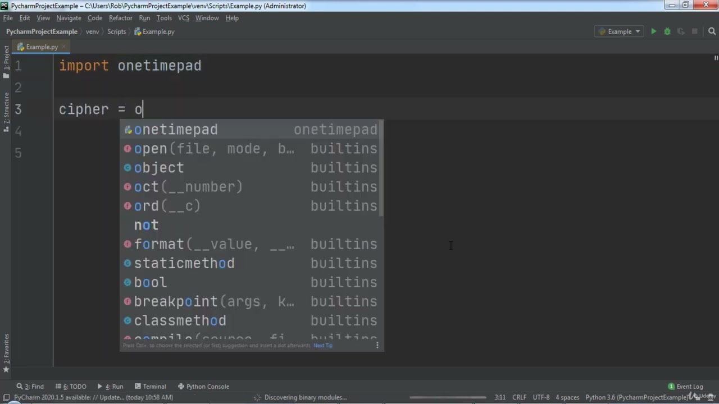Click the Next Tip link in the popup

tap(323, 346)
